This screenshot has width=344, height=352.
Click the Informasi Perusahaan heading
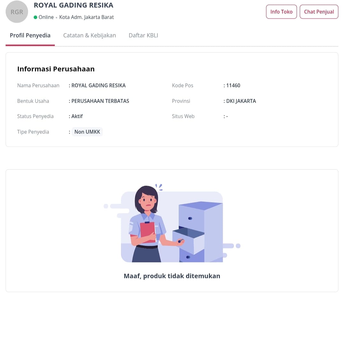[x=56, y=69]
